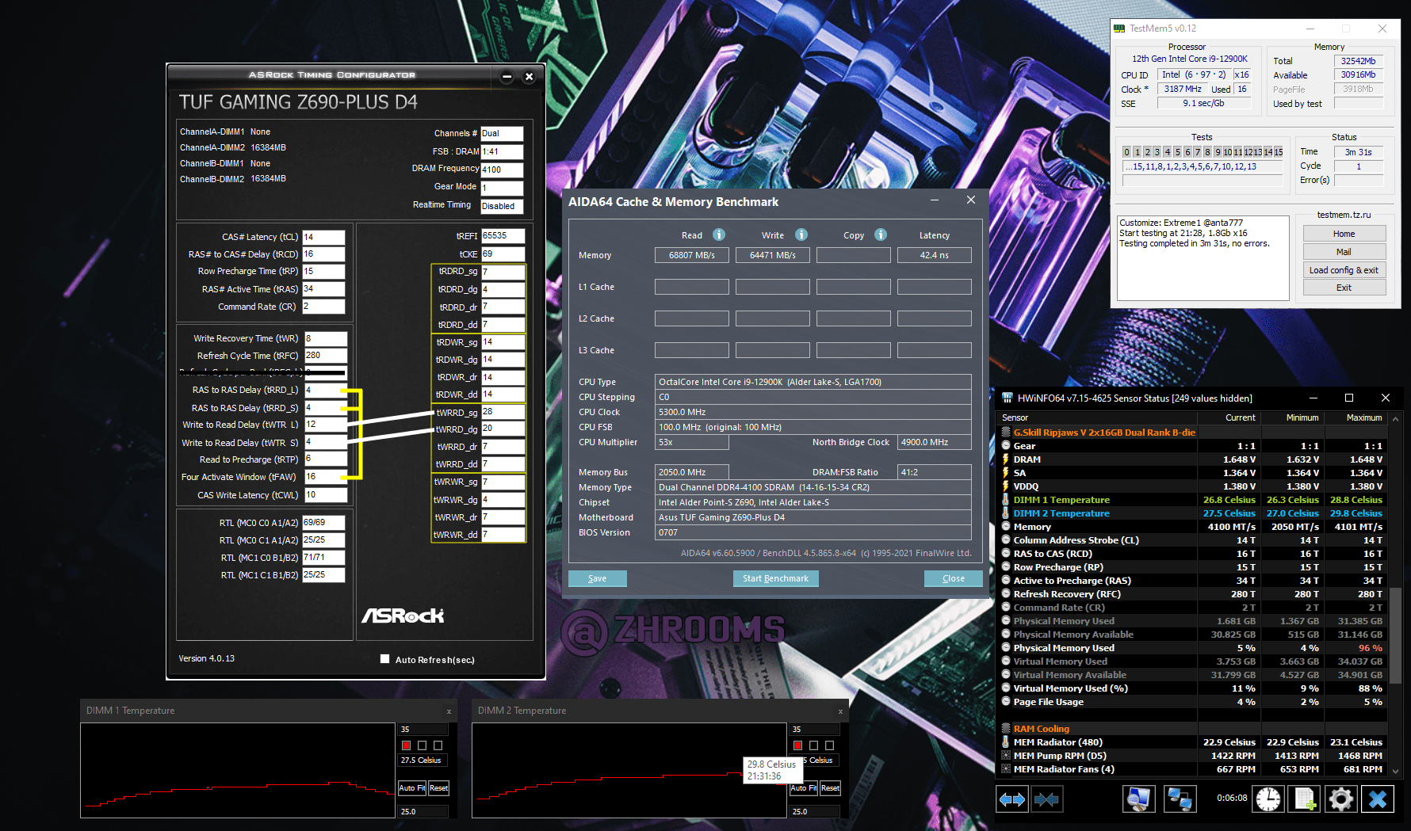Start HWiNFO logging with sheet-plus icon

pyautogui.click(x=1304, y=799)
